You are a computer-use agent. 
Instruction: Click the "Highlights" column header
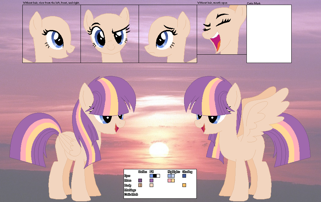174,172
